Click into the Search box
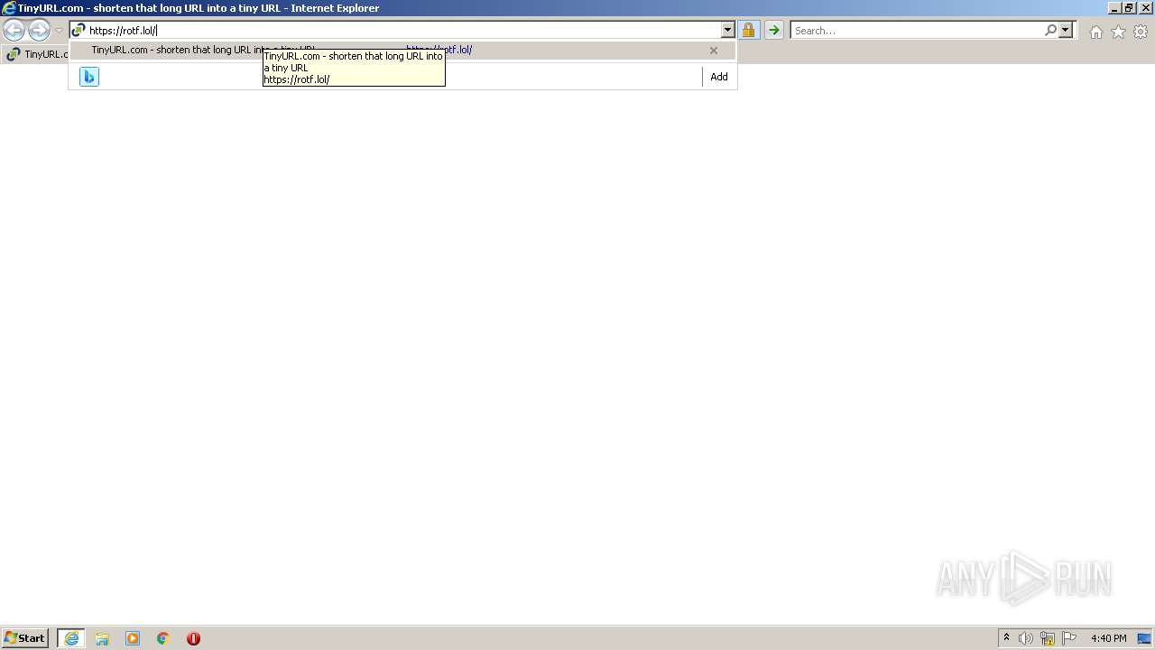 pos(917,31)
